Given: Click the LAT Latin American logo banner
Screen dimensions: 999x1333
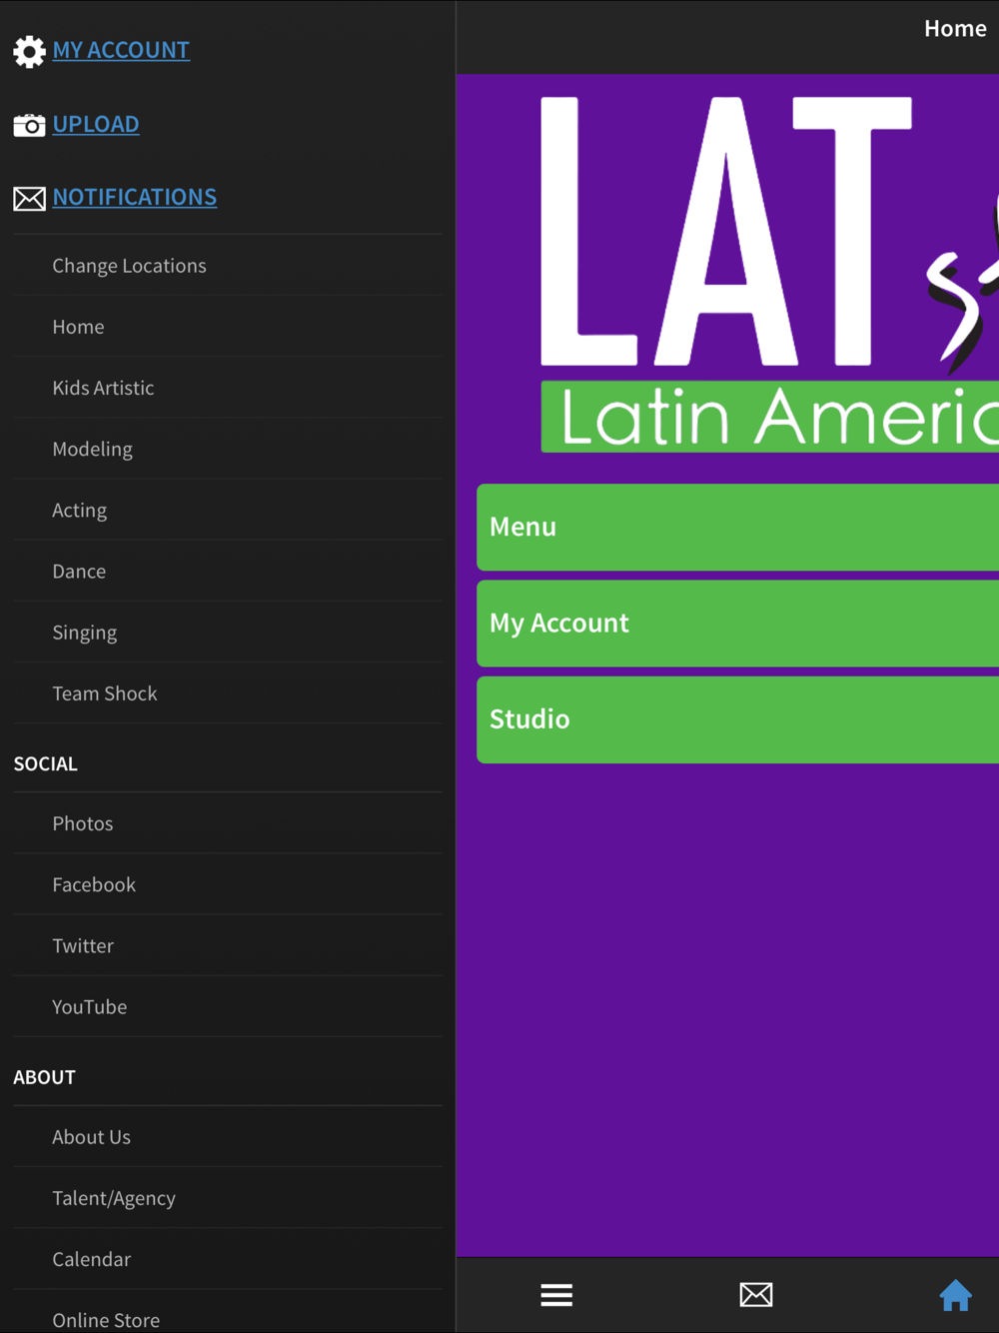Looking at the screenshot, I should (769, 275).
